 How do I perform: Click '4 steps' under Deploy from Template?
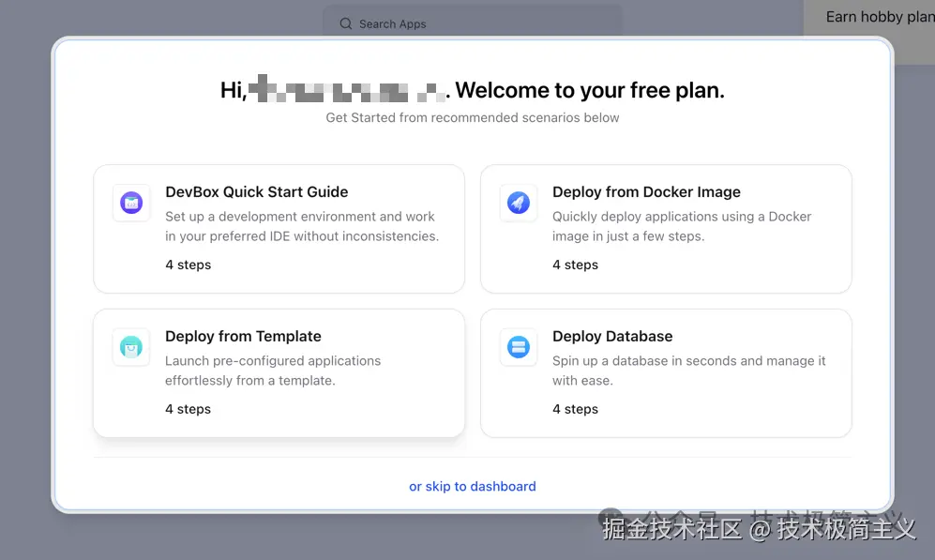[188, 409]
